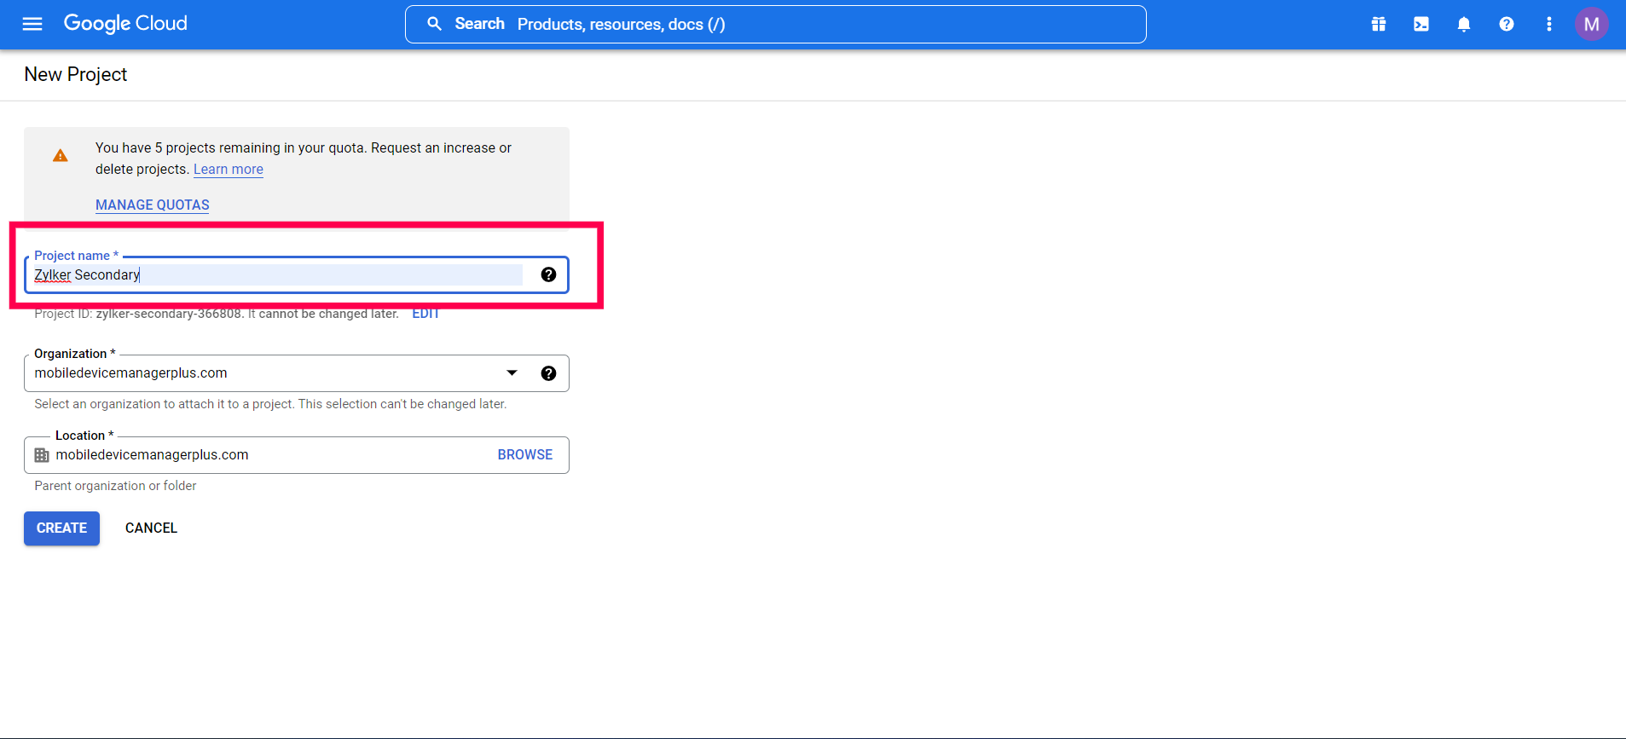Click the search magnifier icon

tap(434, 24)
